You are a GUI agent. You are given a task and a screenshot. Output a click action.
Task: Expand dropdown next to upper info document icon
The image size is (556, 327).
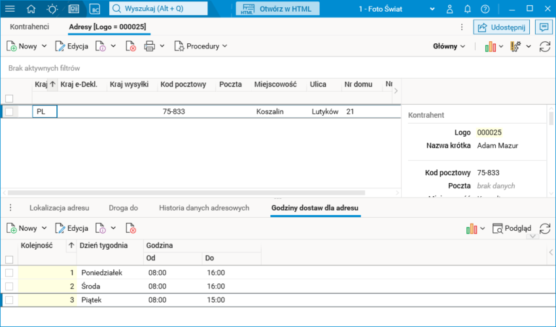(x=113, y=46)
